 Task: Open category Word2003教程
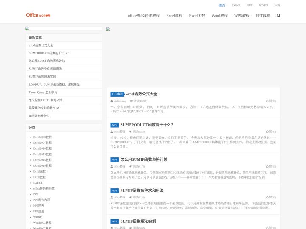[x=42, y=223]
